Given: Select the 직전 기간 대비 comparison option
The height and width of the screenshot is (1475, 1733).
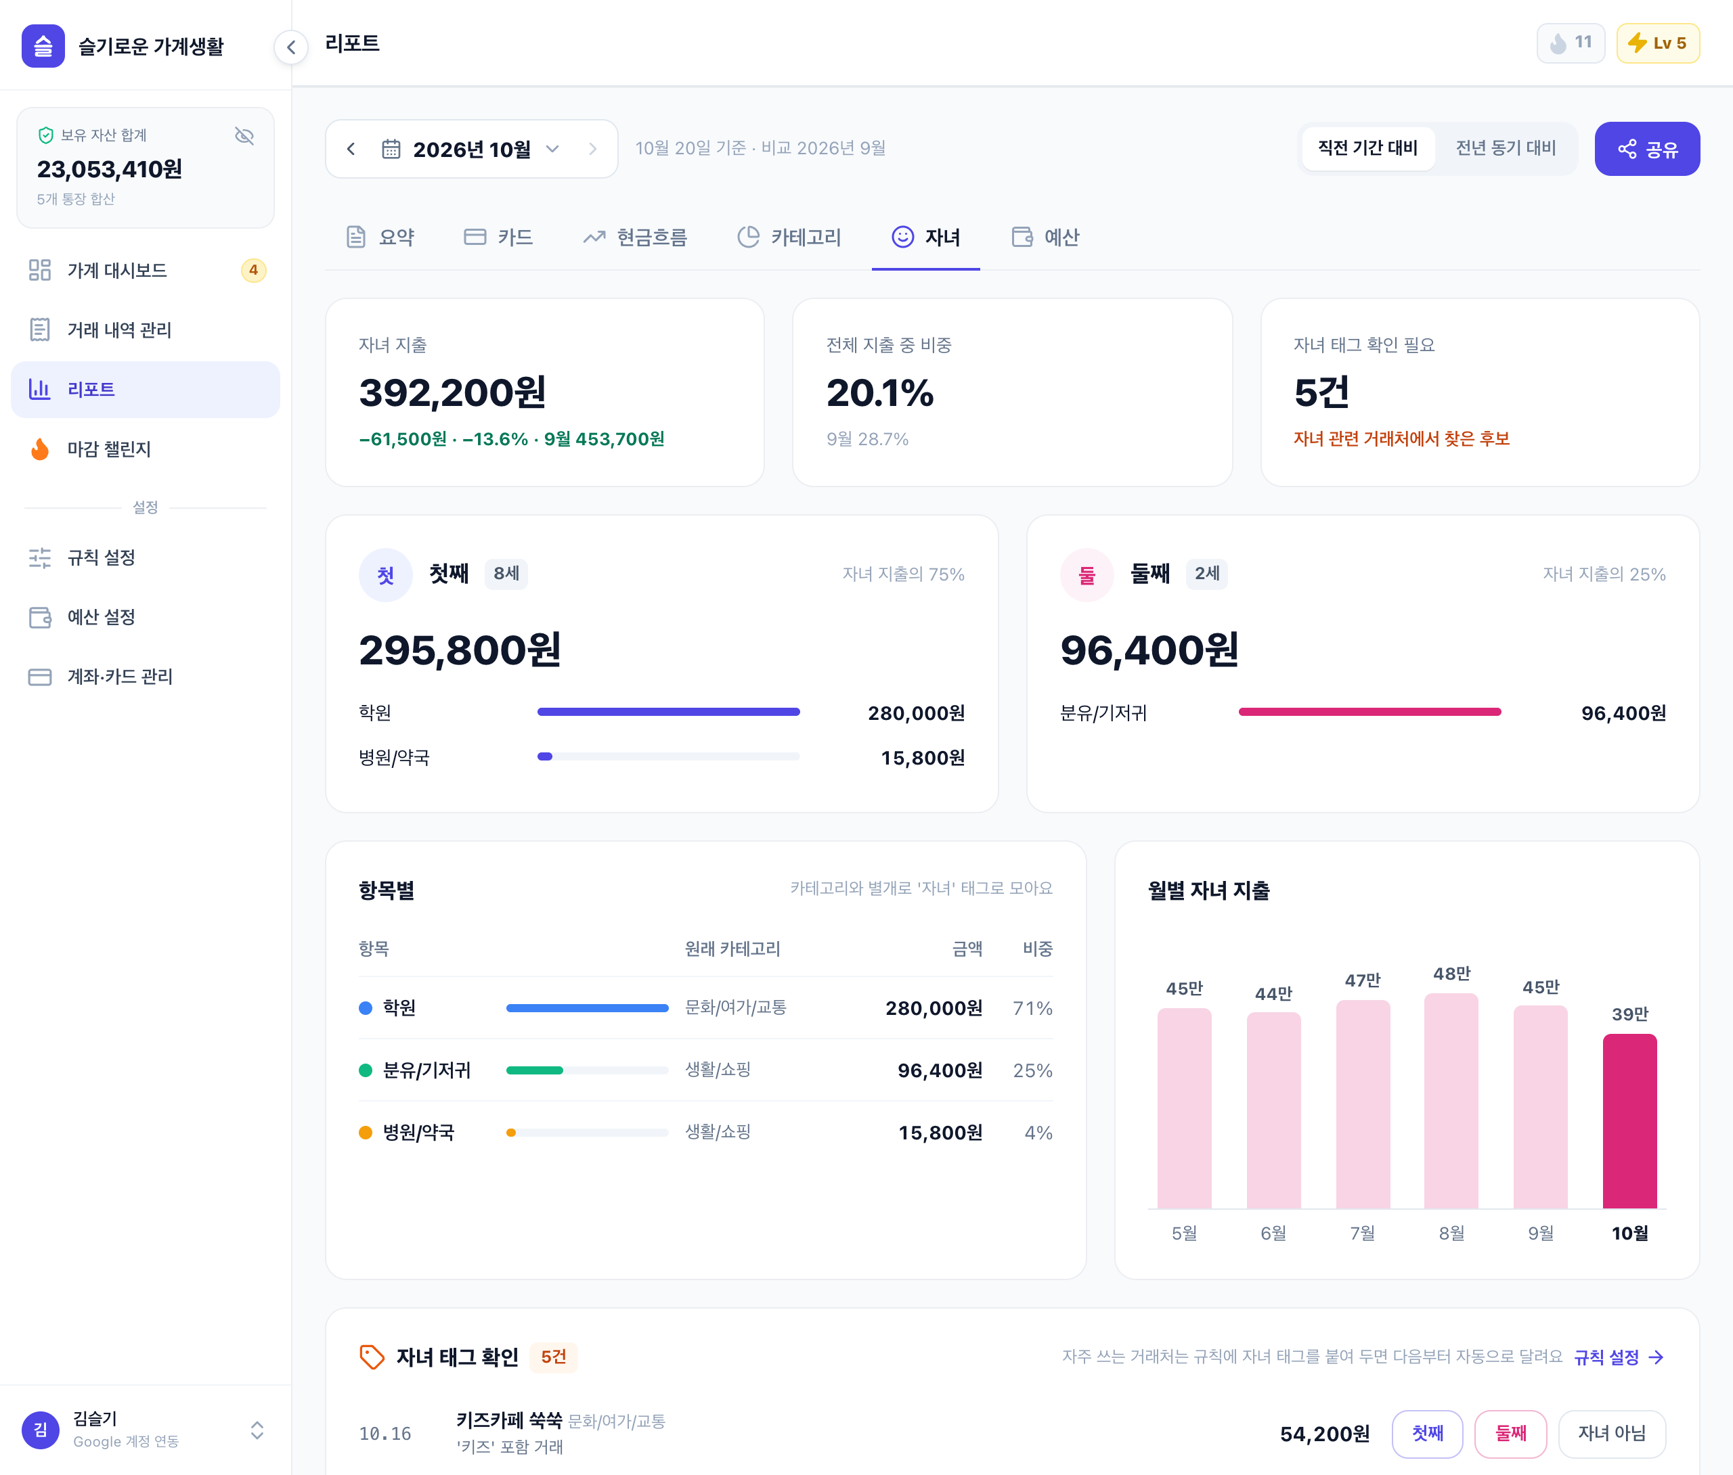Looking at the screenshot, I should pyautogui.click(x=1367, y=148).
